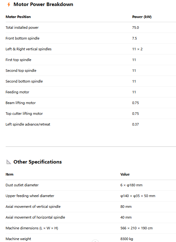The width and height of the screenshot is (176, 242).
Task: Select the φ140 × φ35 × 50 mm value
Action: (138, 196)
